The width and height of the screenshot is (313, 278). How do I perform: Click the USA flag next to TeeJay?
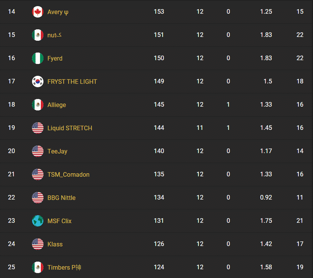tap(38, 151)
